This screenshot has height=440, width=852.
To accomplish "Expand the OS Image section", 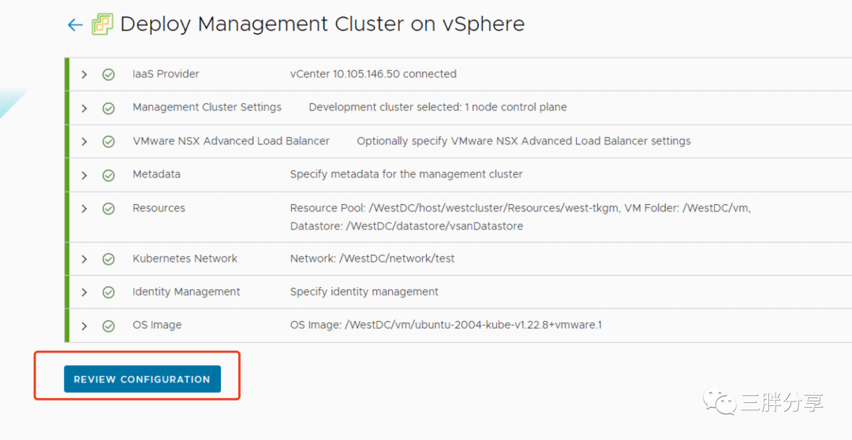I will [x=84, y=326].
